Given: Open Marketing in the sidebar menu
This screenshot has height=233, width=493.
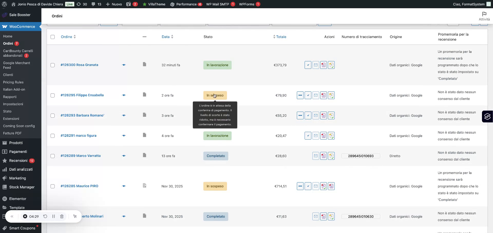Looking at the screenshot, I should click(x=17, y=178).
